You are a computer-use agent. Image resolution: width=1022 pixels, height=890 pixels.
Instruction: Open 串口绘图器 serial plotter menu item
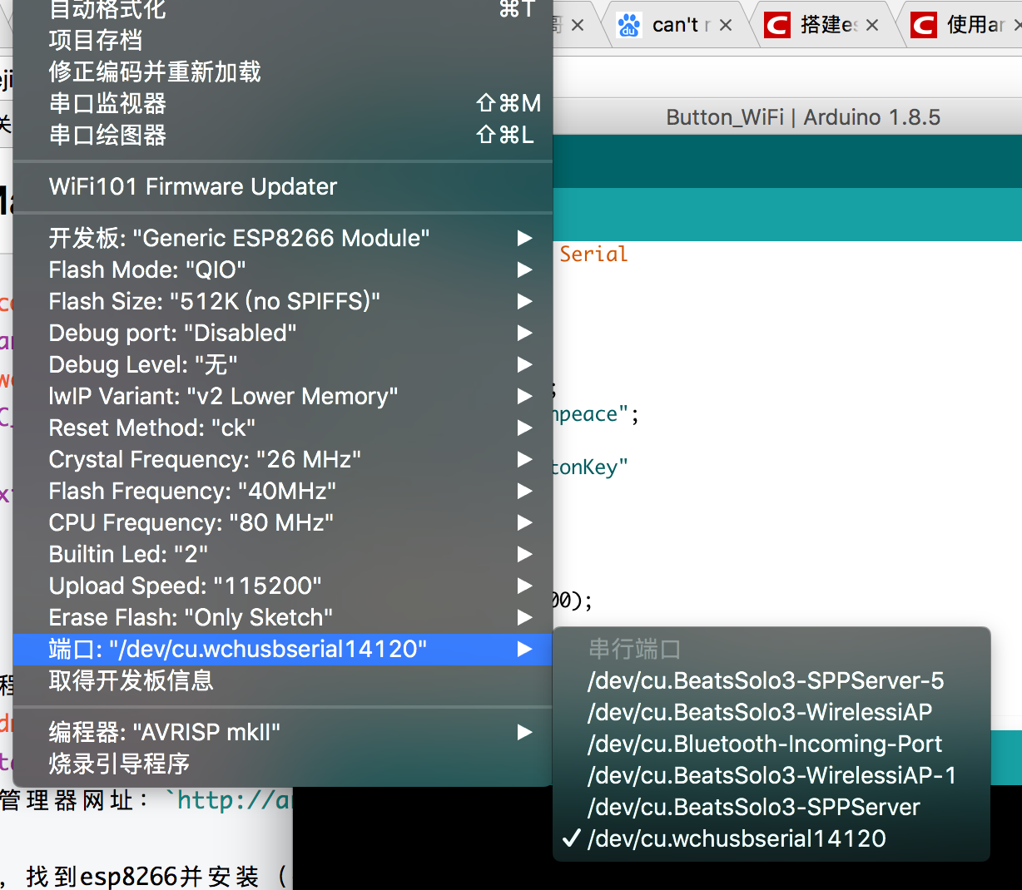[283, 135]
